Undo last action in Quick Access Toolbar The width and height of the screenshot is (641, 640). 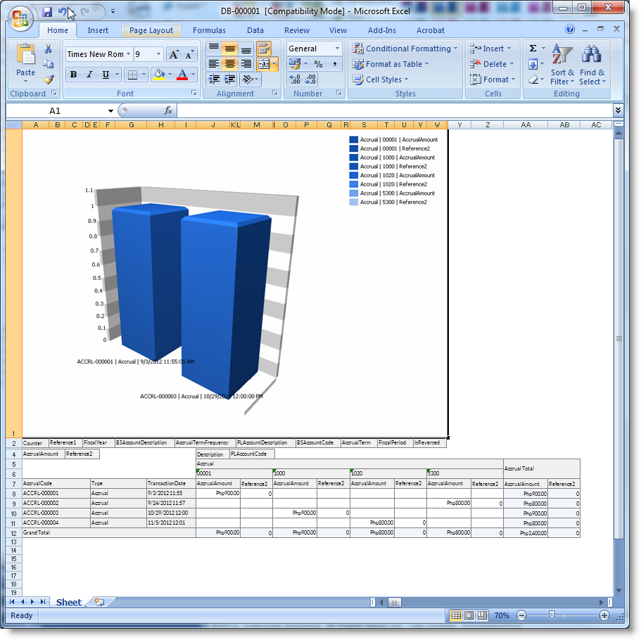[62, 11]
